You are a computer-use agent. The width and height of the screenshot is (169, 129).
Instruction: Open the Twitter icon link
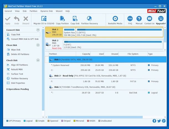pyautogui.click(x=159, y=121)
